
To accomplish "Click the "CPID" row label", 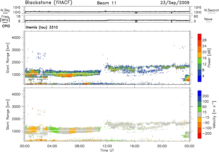I will [6, 26].
